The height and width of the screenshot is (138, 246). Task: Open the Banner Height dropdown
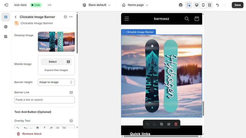click(56, 82)
